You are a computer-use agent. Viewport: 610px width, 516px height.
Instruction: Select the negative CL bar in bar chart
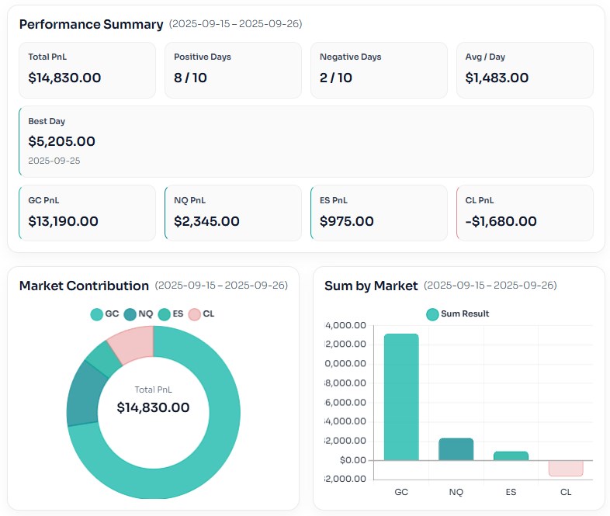click(x=565, y=468)
